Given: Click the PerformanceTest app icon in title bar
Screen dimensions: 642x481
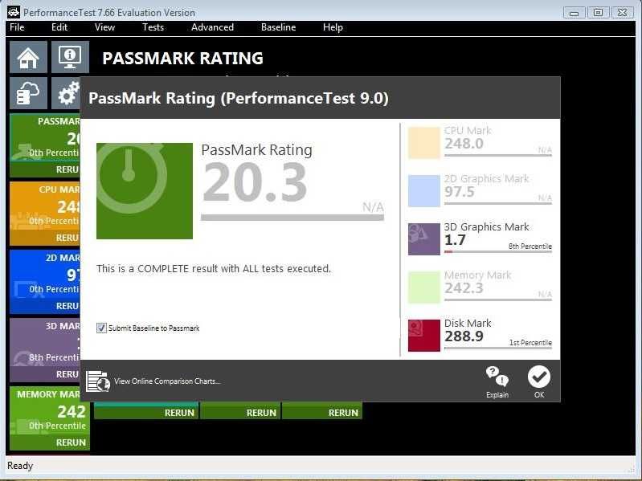Looking at the screenshot, I should point(14,12).
